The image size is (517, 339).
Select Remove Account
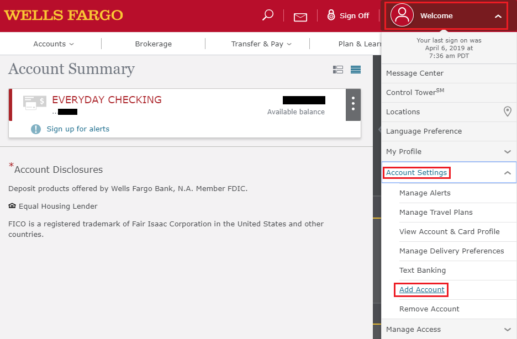click(429, 309)
